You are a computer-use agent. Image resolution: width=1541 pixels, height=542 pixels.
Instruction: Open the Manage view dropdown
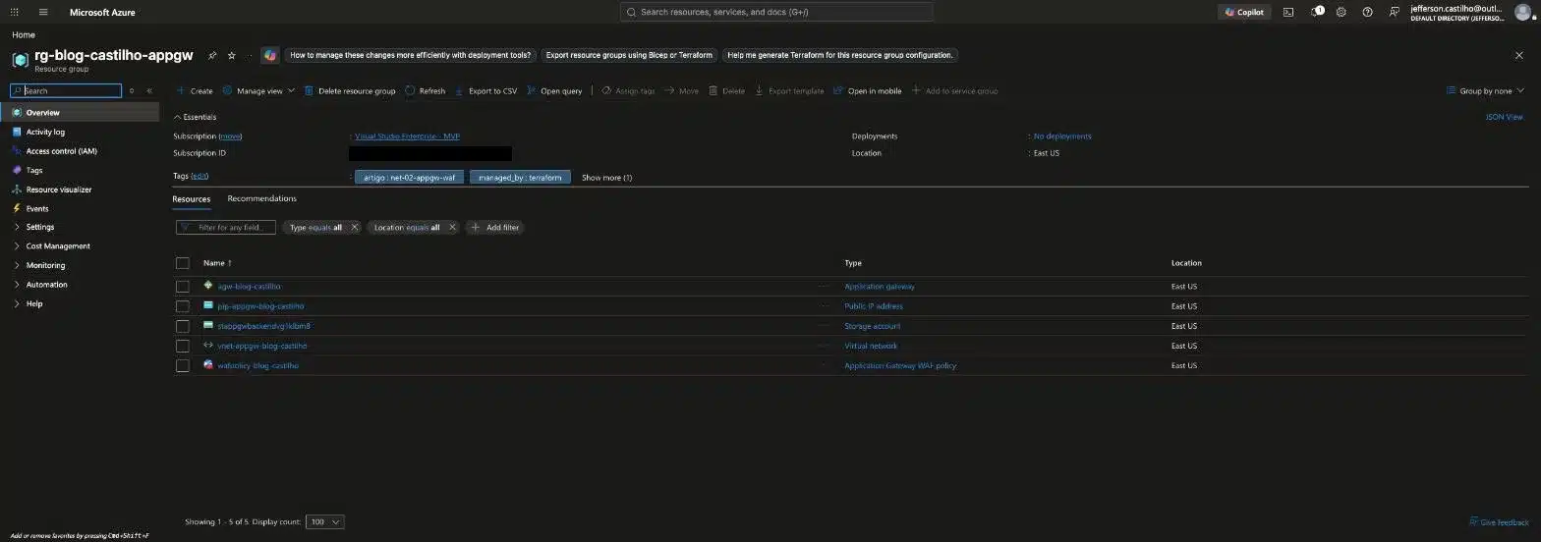tap(258, 90)
